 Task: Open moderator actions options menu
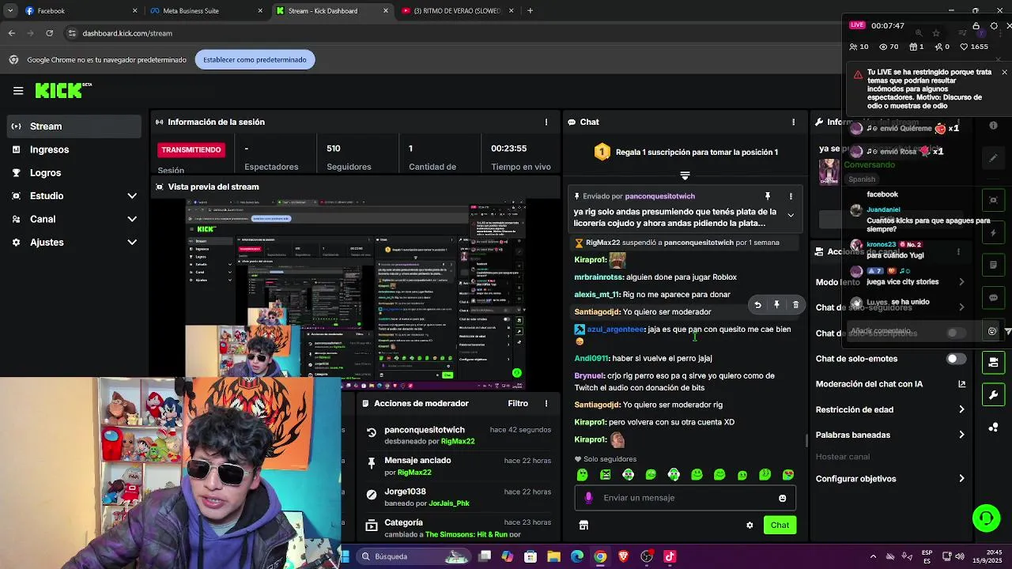coord(546,403)
